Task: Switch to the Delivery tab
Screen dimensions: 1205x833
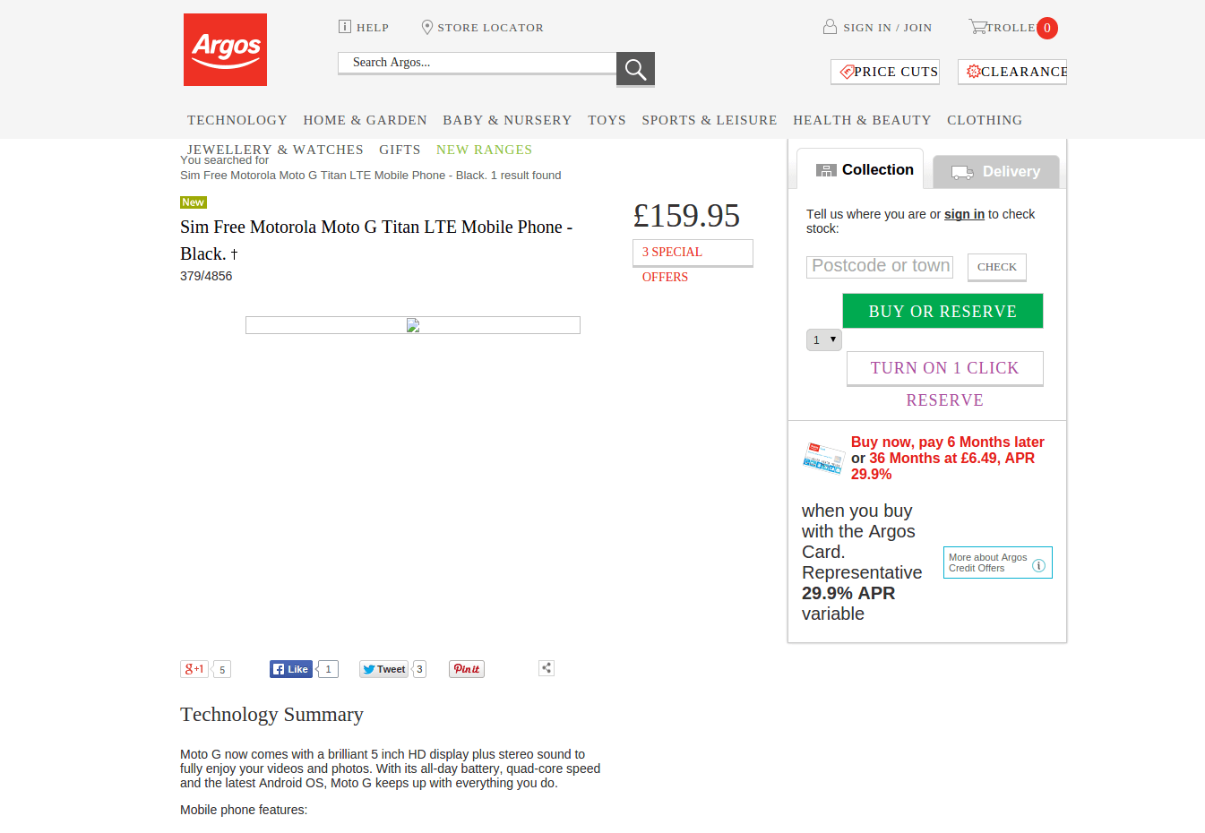Action: point(996,172)
